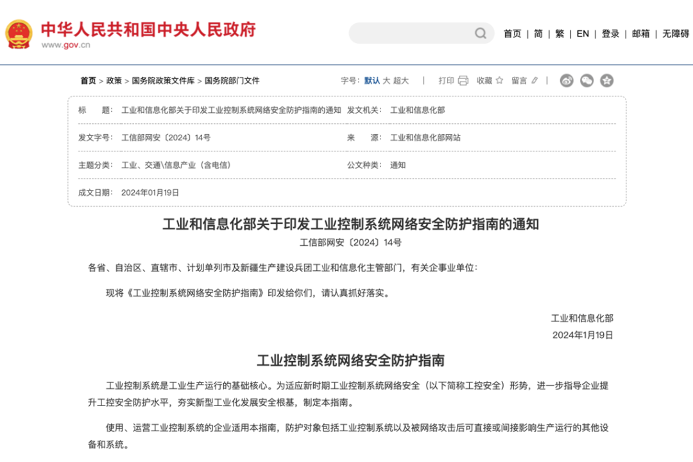Share via the WeChat circular icon
693x462 pixels.
pyautogui.click(x=585, y=80)
